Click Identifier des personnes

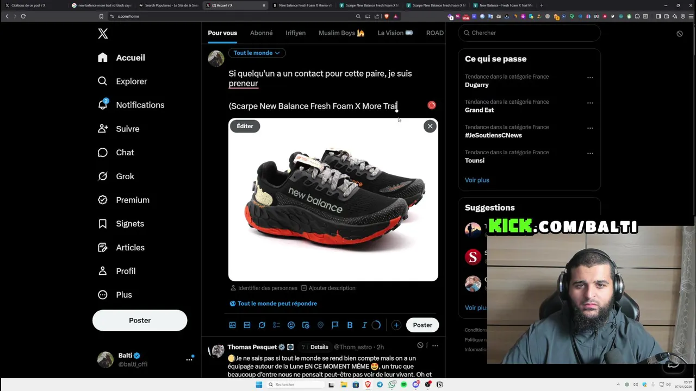click(264, 288)
